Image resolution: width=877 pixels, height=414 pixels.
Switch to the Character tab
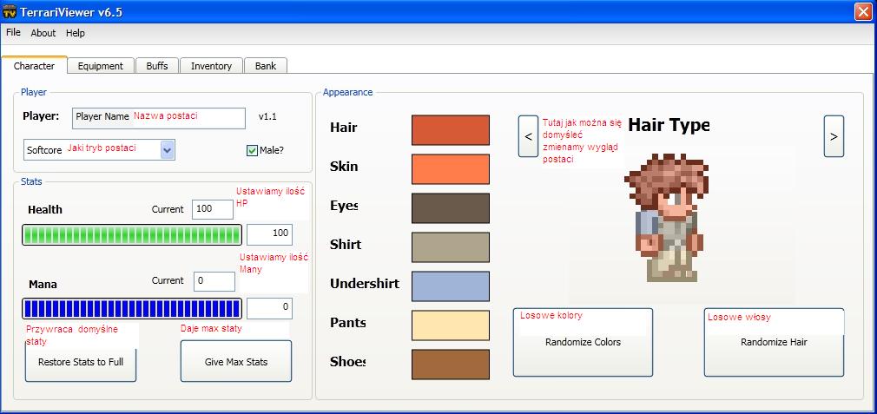tap(34, 65)
